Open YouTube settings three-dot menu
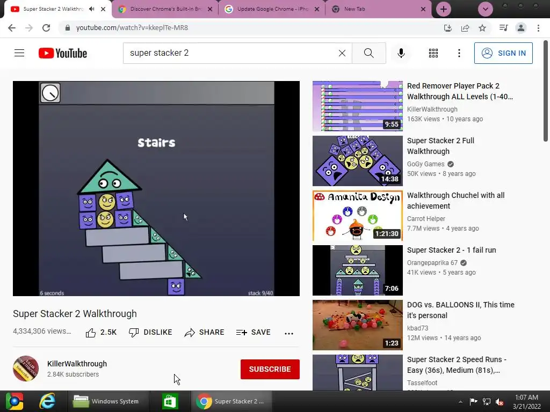Viewport: 550px width, 412px height. (459, 53)
